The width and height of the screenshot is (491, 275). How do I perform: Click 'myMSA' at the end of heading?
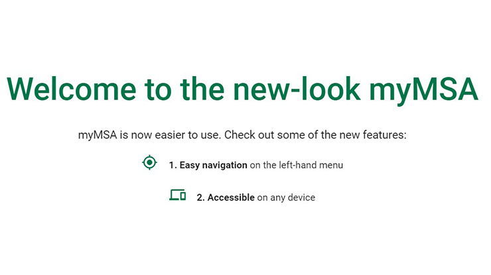tap(424, 91)
